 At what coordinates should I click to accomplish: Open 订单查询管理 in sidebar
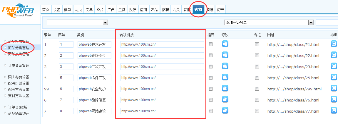tap(19, 66)
